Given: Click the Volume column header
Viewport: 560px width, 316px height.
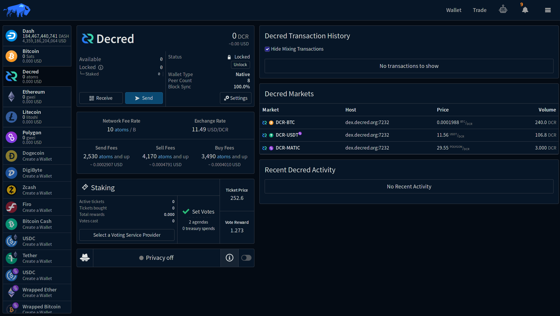Looking at the screenshot, I should [x=547, y=110].
